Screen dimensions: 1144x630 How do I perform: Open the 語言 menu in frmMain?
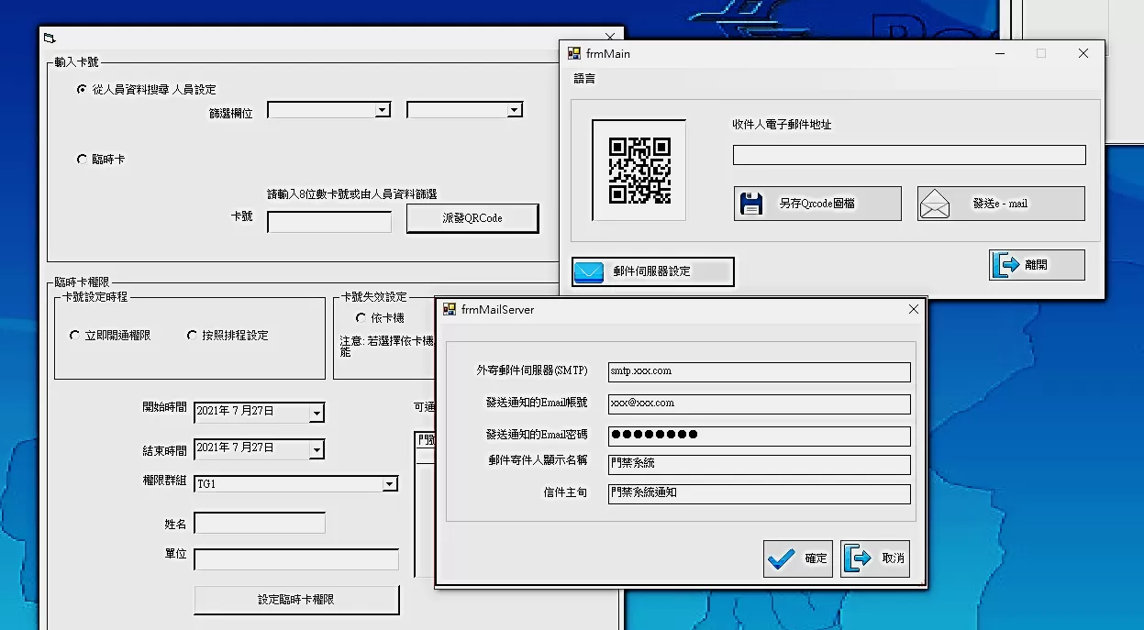click(584, 79)
